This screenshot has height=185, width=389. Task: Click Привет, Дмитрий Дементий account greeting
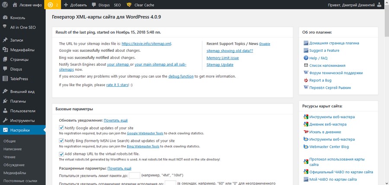351,5
